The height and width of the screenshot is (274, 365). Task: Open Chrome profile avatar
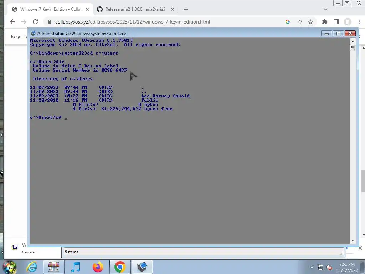tap(348, 22)
